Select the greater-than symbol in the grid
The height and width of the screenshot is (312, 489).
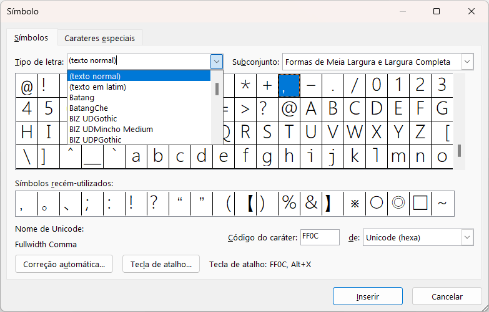coord(245,109)
